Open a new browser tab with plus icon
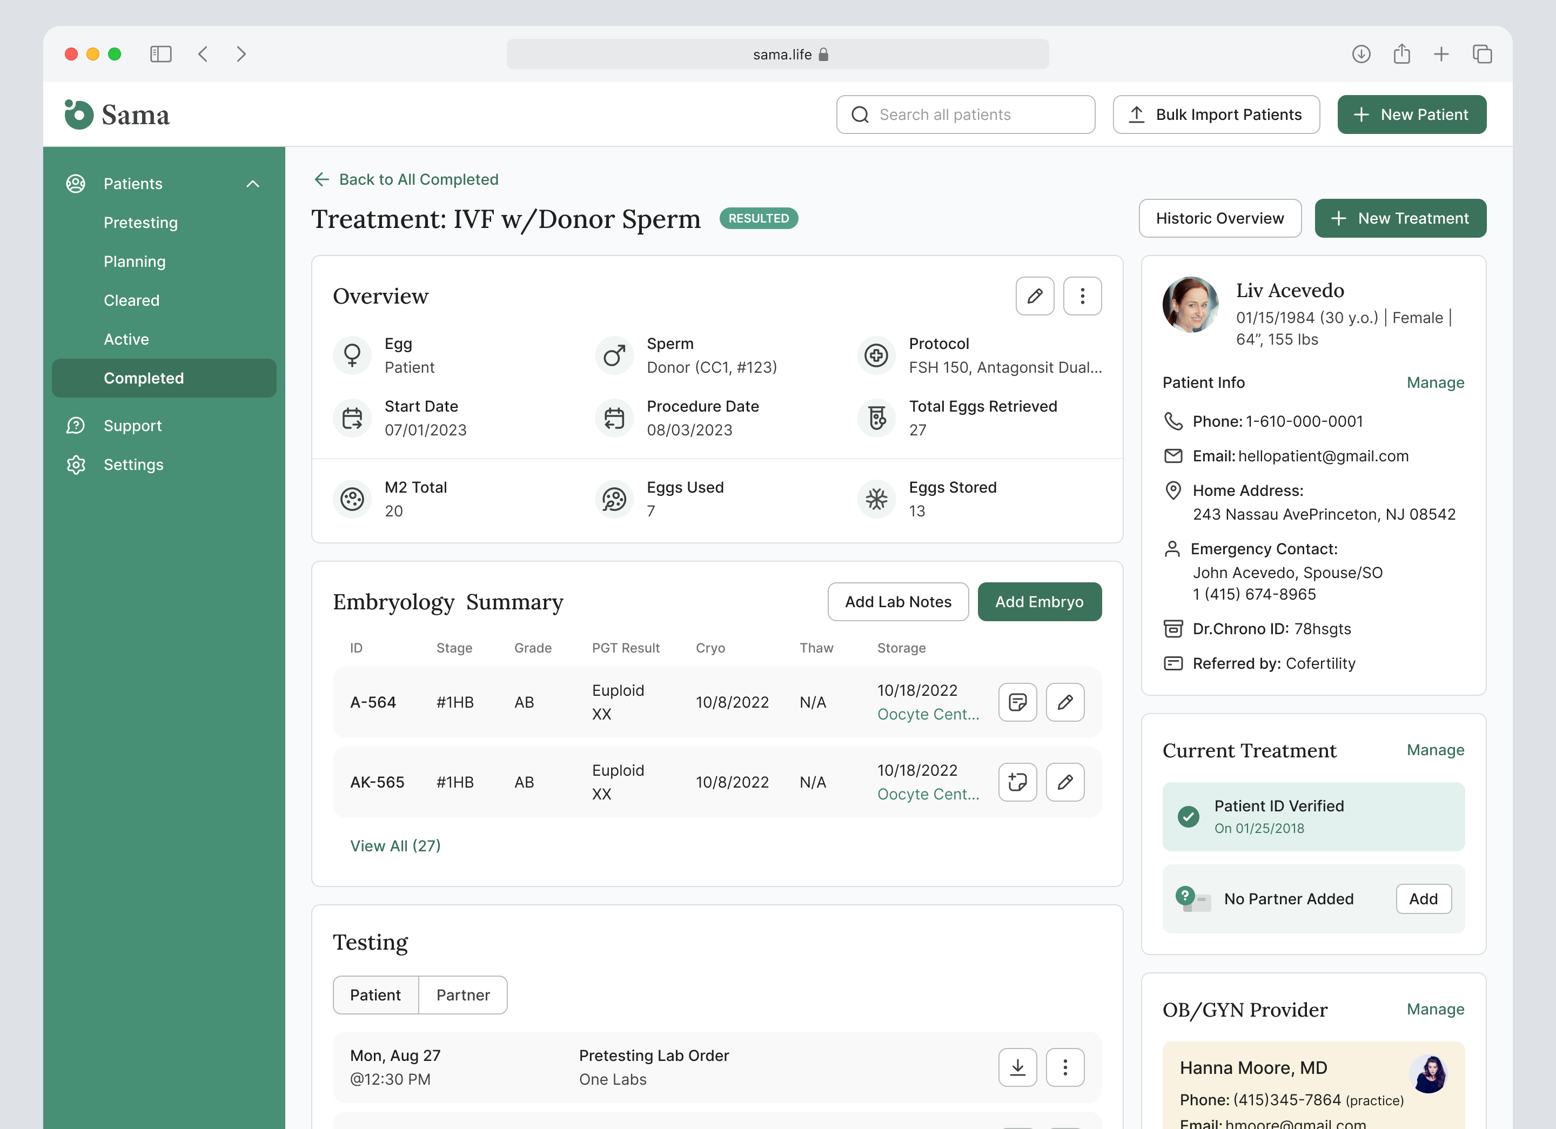Screen dimensions: 1556x1129 1441,54
